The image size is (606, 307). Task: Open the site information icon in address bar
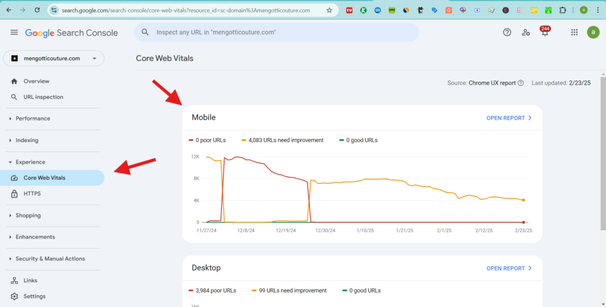tap(54, 11)
